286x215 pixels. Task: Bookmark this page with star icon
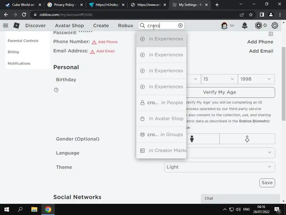(x=251, y=15)
